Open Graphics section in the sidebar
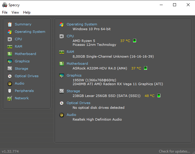This screenshot has width=195, height=154. pos(22,61)
